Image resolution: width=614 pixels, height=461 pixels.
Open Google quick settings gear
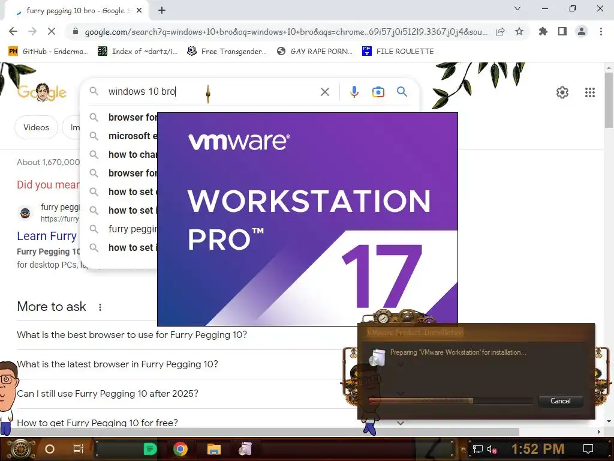[562, 92]
